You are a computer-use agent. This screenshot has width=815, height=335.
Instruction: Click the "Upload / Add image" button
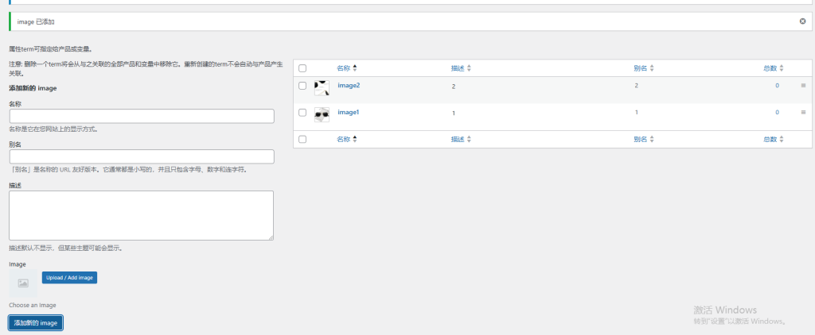[x=69, y=278]
